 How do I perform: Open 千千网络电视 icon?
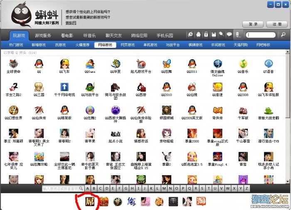coord(64,87)
